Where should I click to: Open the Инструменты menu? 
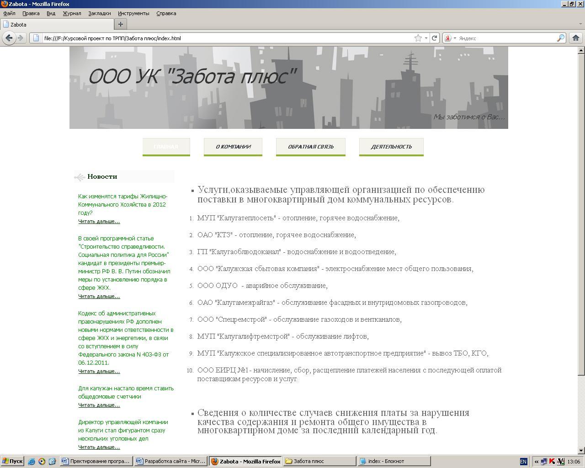click(133, 13)
